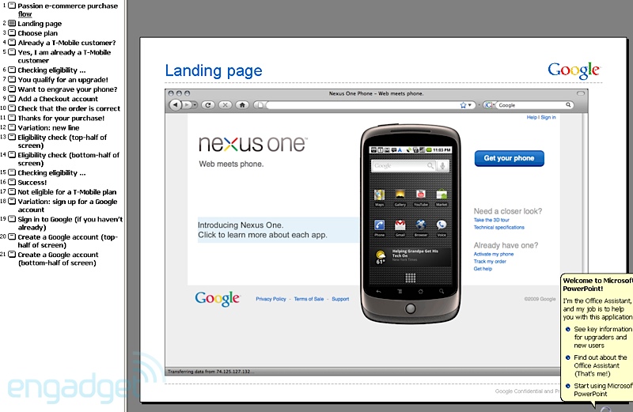This screenshot has width=633, height=412.
Task: Click the browser stop loading button
Action: tap(226, 104)
